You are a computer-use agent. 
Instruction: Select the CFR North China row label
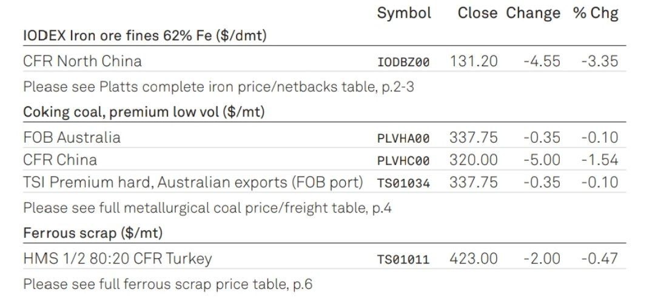click(82, 61)
